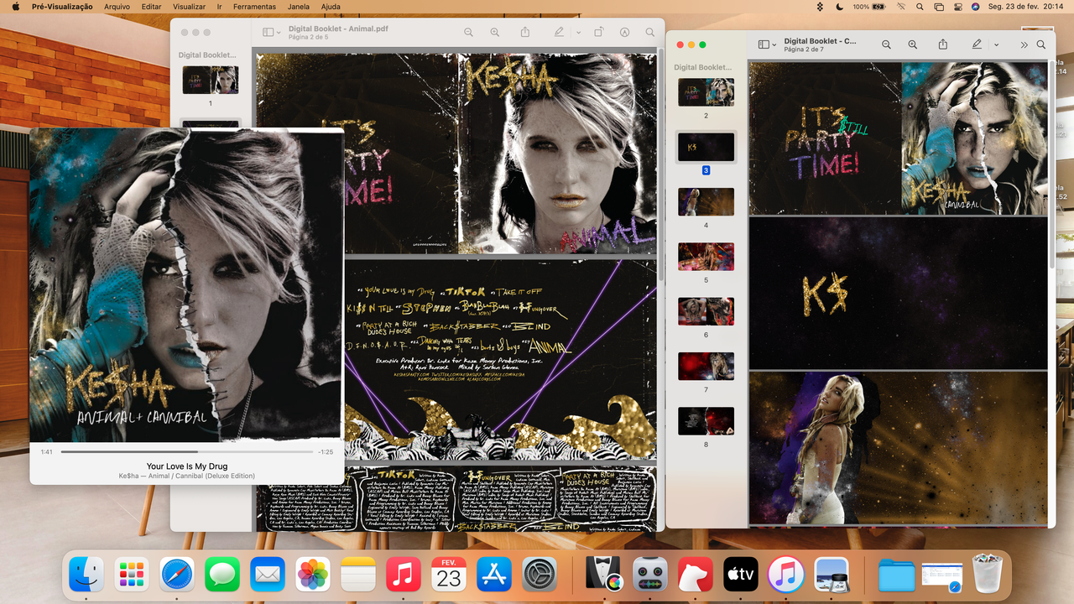Toggle the sidebar in the Animal.pdf window
1074x604 pixels.
coord(268,32)
